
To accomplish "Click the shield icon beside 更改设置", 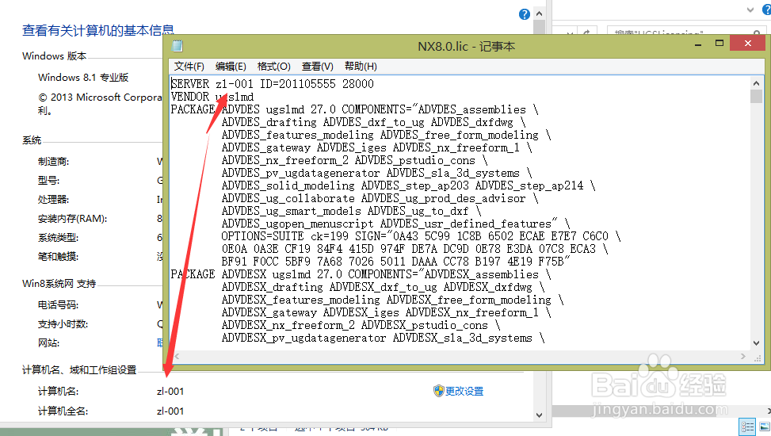I will (x=439, y=392).
